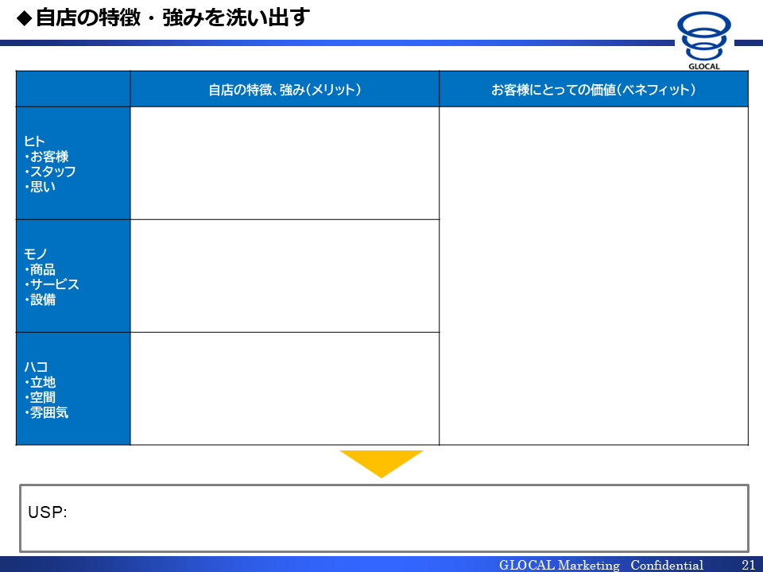Image resolution: width=763 pixels, height=572 pixels.
Task: Click the お客様にとっての価値(ベネフィット) header cell
Action: point(593,90)
